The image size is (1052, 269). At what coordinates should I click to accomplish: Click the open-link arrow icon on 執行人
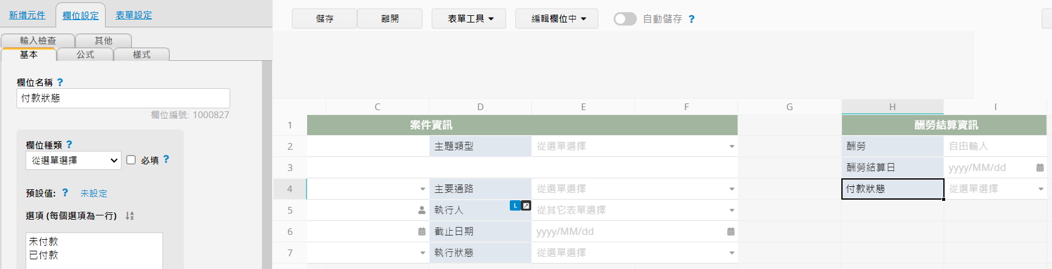[x=526, y=206]
